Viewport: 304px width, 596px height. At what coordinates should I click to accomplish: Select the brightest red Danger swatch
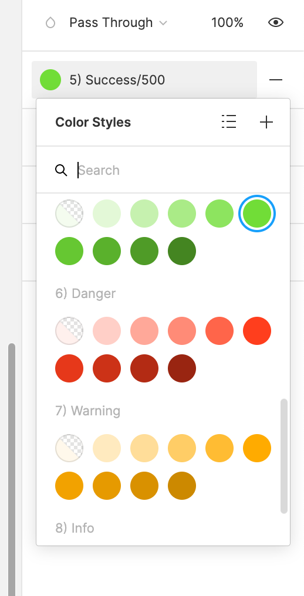(x=257, y=331)
